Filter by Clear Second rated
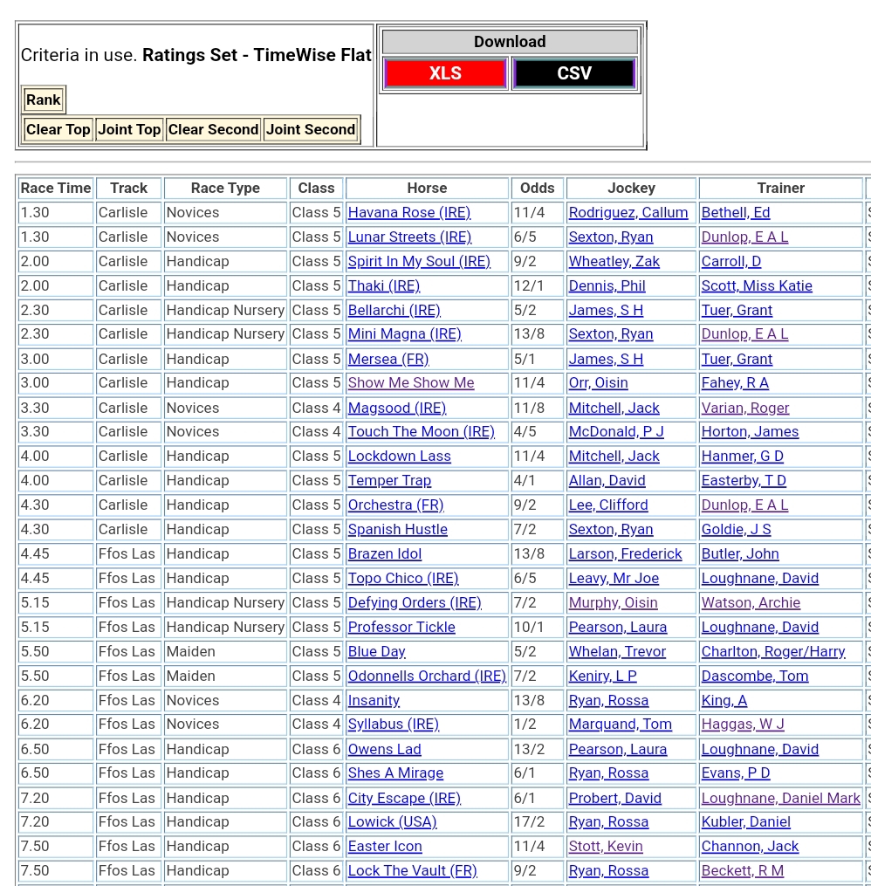Screen dimensions: 871x886 [213, 129]
